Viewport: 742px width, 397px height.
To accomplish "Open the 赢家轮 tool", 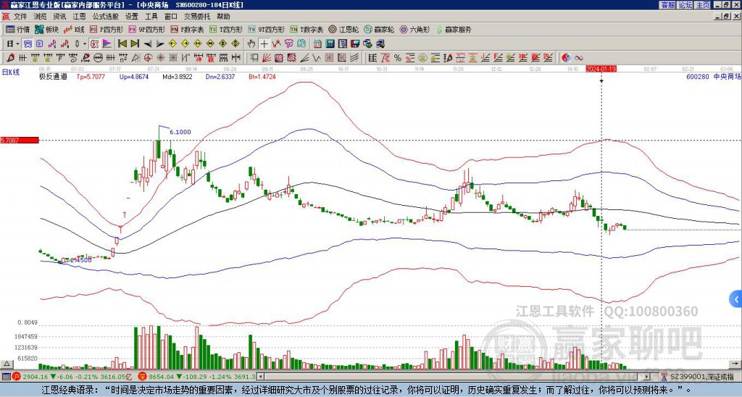I will [380, 30].
